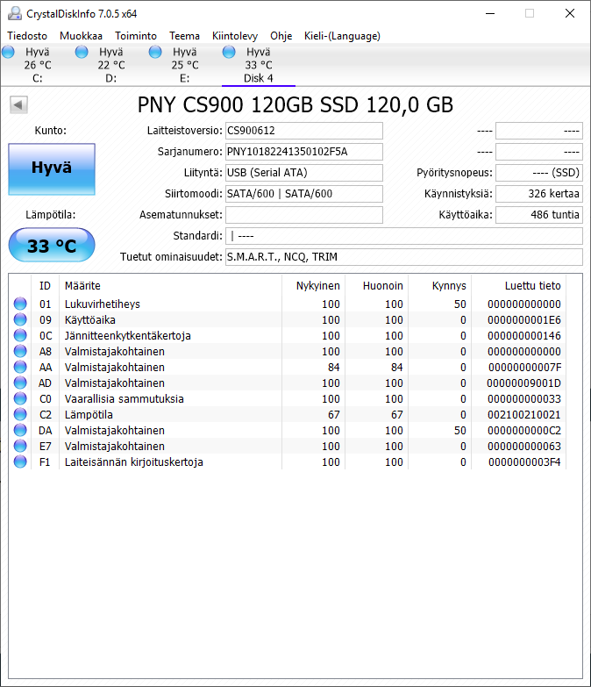Click the Laitteistoversio field CS900612
This screenshot has height=687, width=591.
point(303,131)
